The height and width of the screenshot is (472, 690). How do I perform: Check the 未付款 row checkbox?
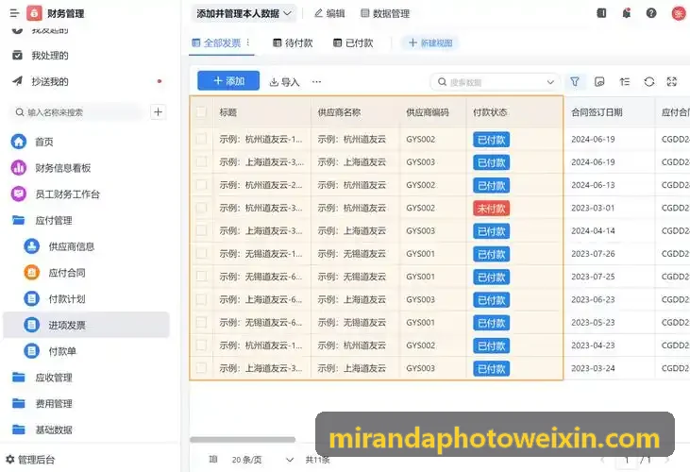pos(201,208)
